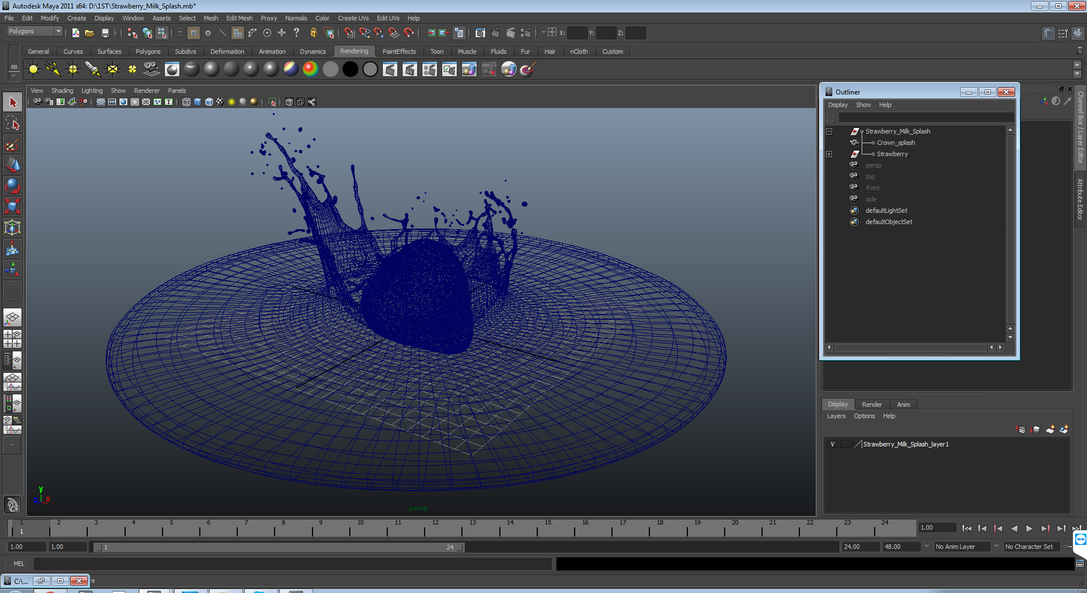1087x593 pixels.
Task: Click the Open Scene folder icon
Action: [x=89, y=33]
